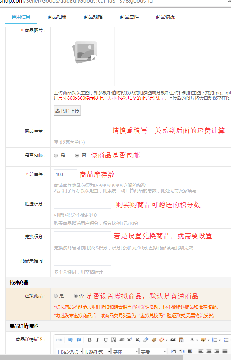This screenshot has width=231, height=360.
Task: Open the 字体 font dropdown
Action: tap(125, 351)
